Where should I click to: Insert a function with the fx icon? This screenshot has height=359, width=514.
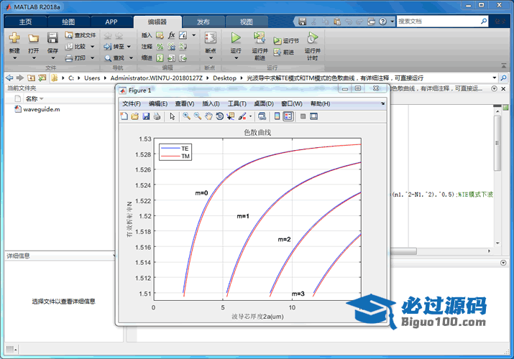coord(171,35)
